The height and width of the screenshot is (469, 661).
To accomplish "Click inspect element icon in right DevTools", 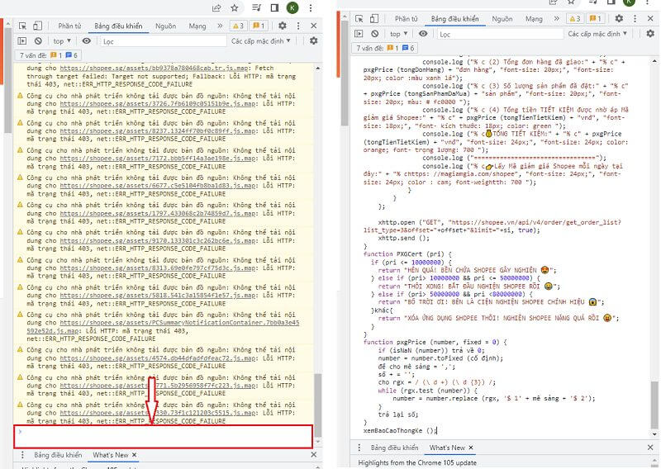I will [359, 18].
